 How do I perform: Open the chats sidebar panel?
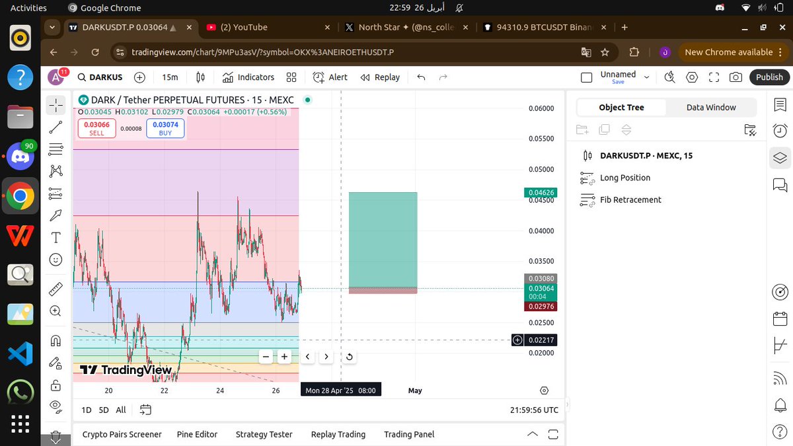[780, 185]
